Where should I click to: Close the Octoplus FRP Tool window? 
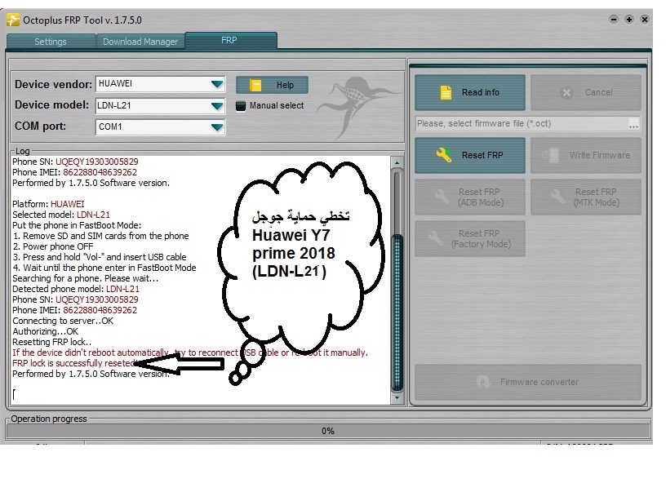pyautogui.click(x=644, y=19)
